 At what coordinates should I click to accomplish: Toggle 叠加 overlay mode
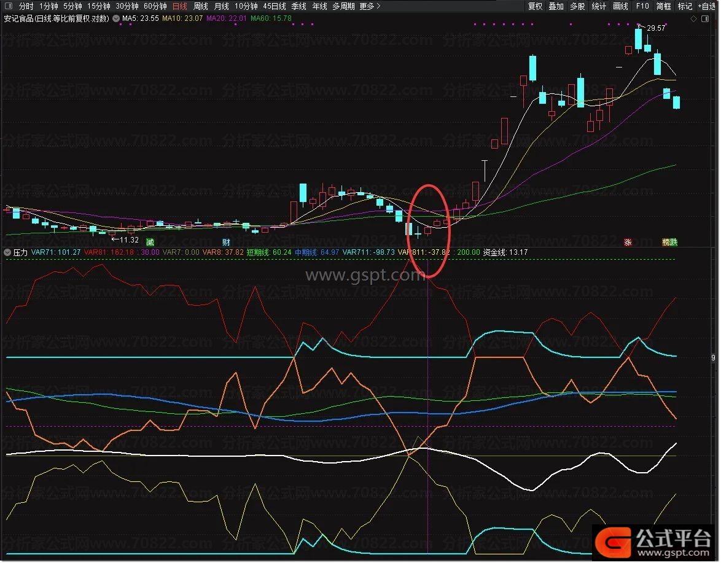556,6
